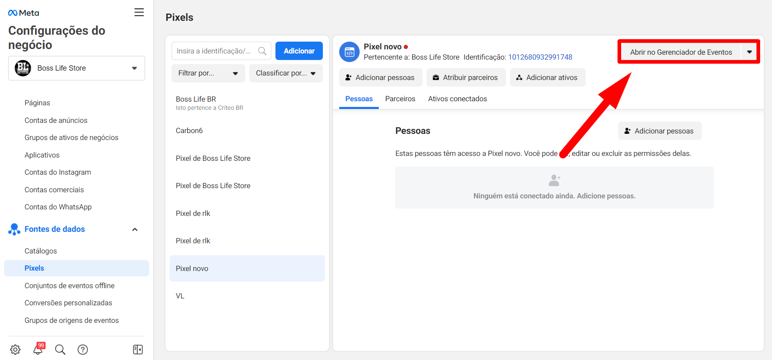Open notifications bell with 99 badge
Screen dimensions: 772x360
pos(38,349)
